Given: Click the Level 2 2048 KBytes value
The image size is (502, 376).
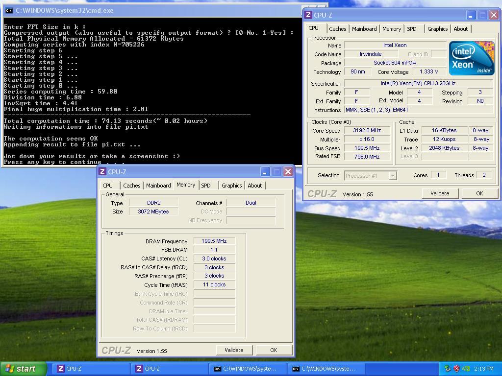Looking at the screenshot, I should (x=444, y=148).
